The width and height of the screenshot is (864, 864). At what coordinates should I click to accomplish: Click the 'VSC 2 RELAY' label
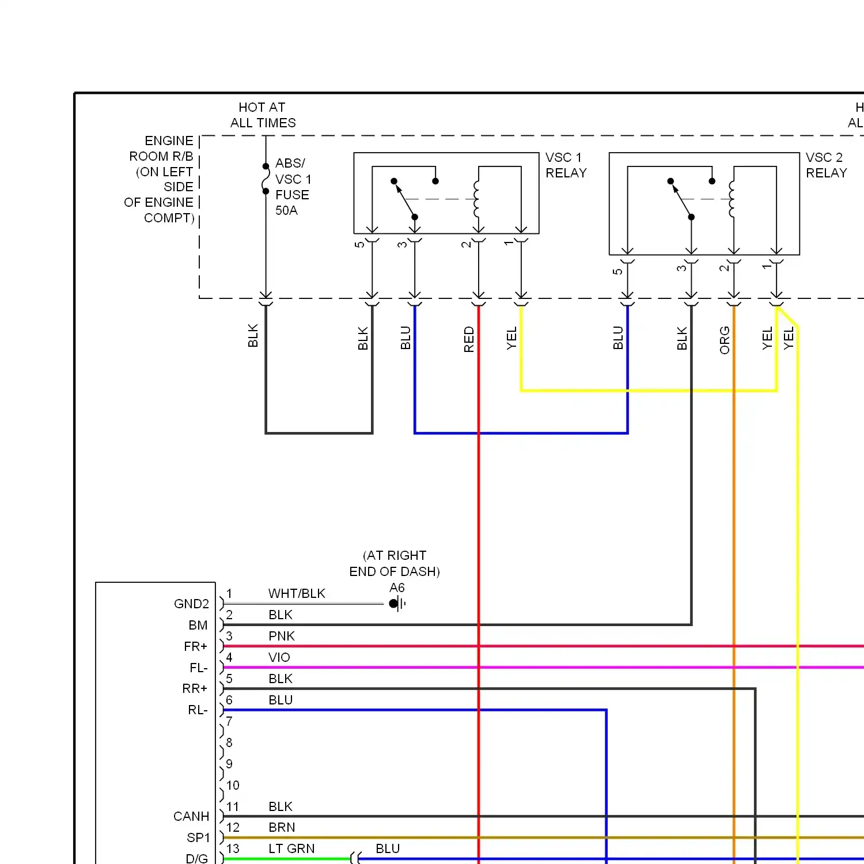coord(826,165)
